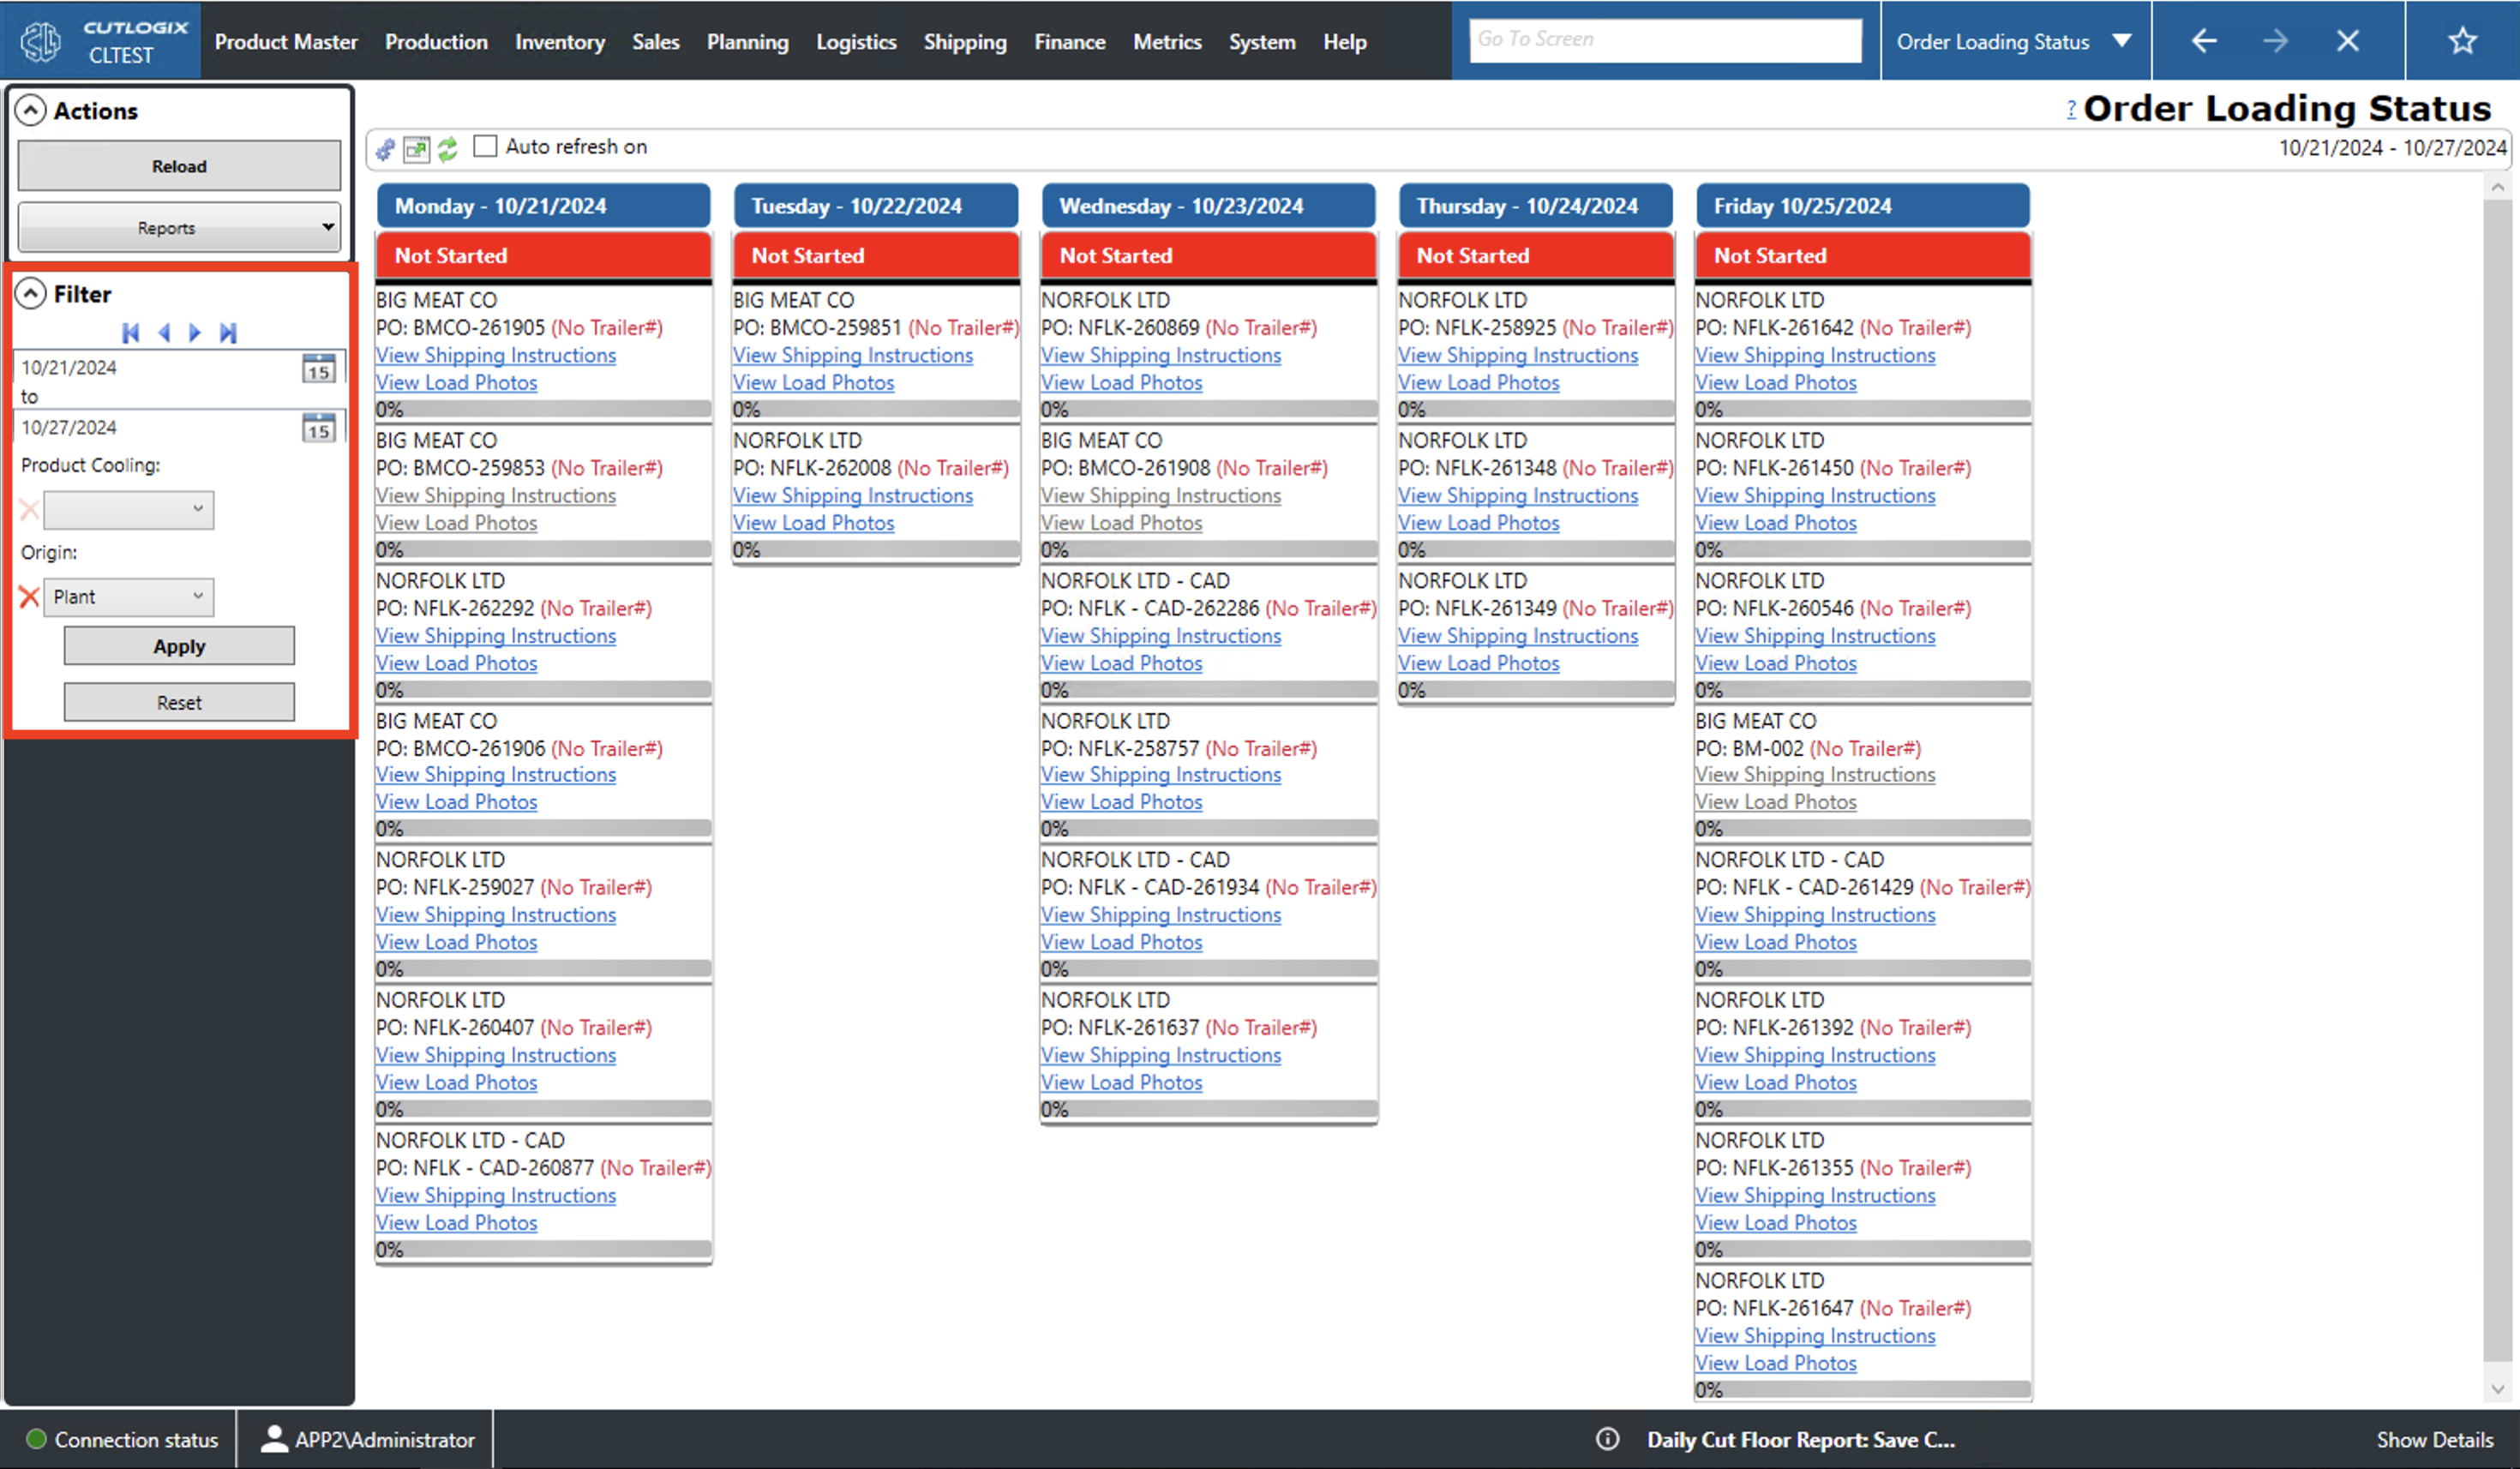Click the settings gears icon in the toolbar
This screenshot has width=2520, height=1469.
coord(385,148)
